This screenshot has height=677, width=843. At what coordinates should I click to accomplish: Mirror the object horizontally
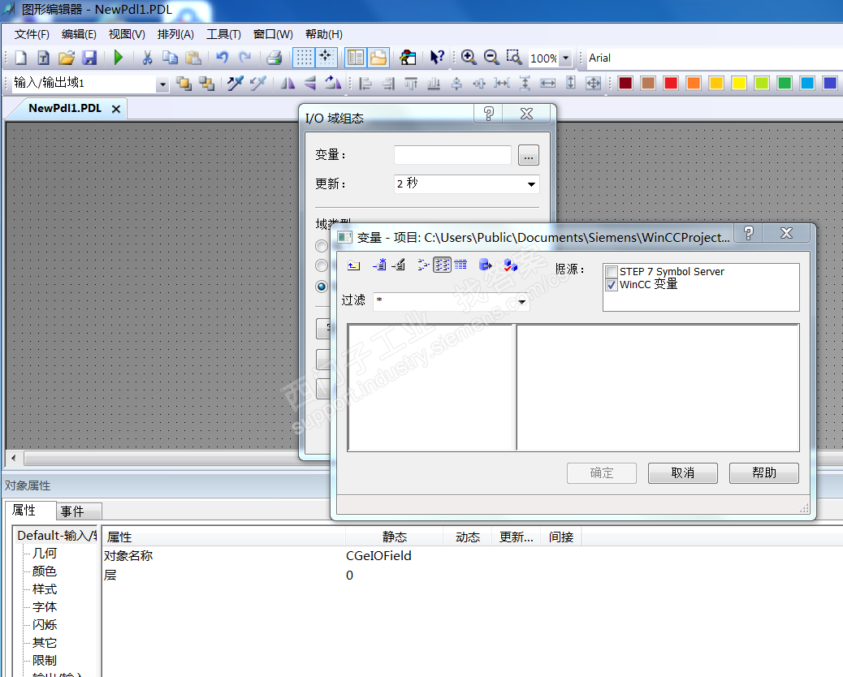coord(288,84)
